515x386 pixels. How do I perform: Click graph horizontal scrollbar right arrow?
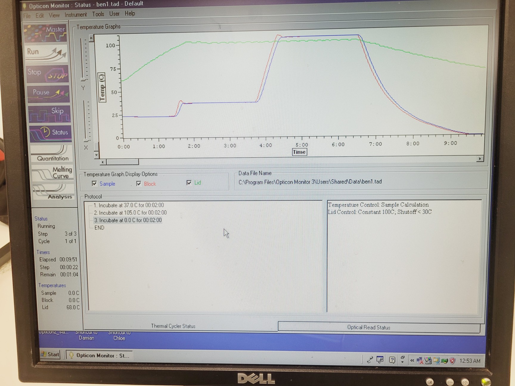click(x=480, y=159)
